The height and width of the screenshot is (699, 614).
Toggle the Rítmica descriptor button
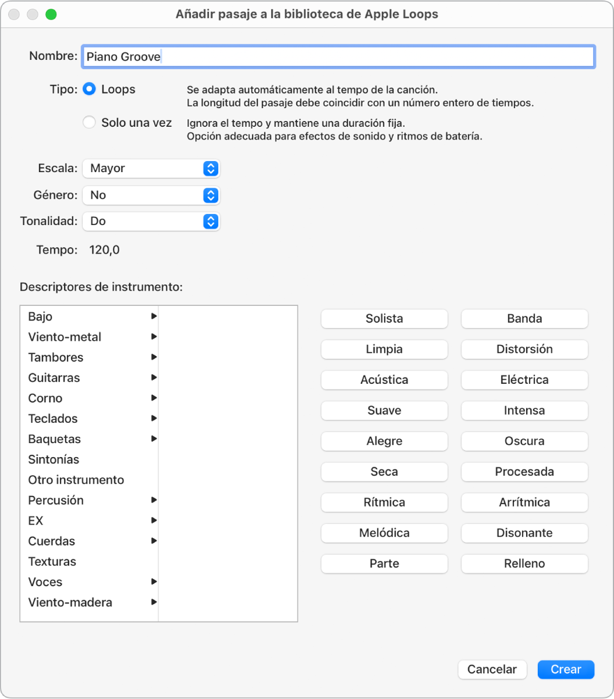[x=384, y=502]
